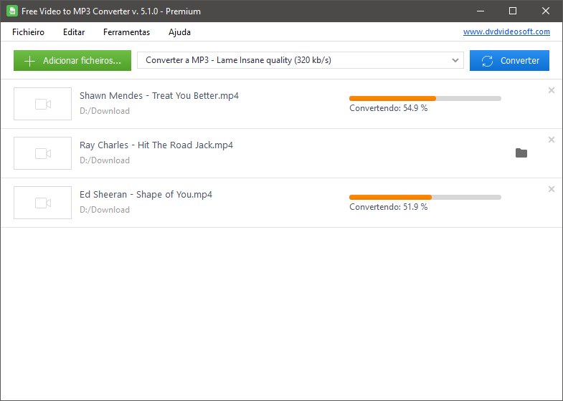Open output folder for Ray Charles track

pyautogui.click(x=521, y=153)
